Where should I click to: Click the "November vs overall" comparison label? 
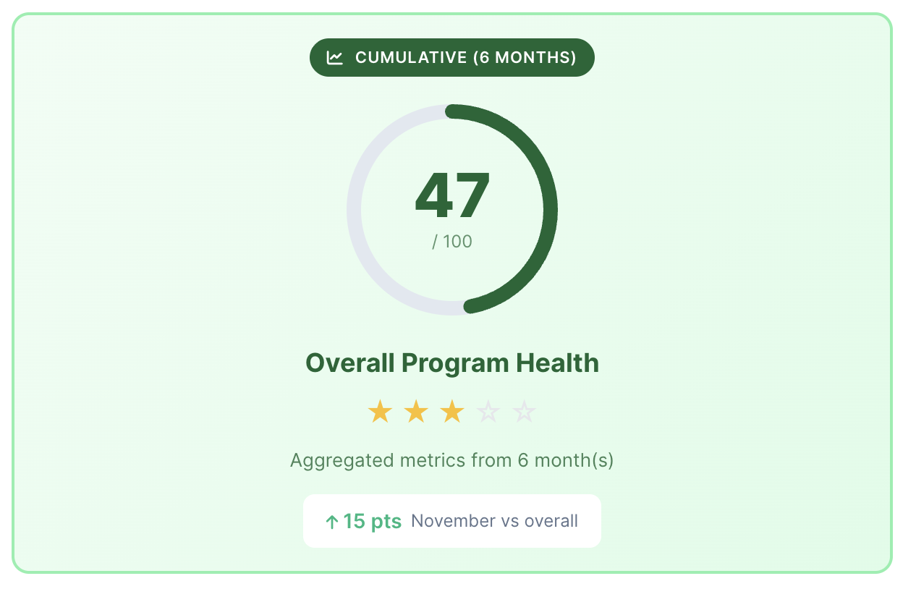pos(494,522)
